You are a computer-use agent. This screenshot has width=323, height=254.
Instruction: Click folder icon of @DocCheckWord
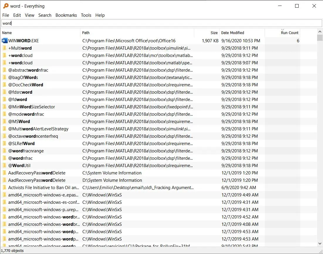point(4,85)
